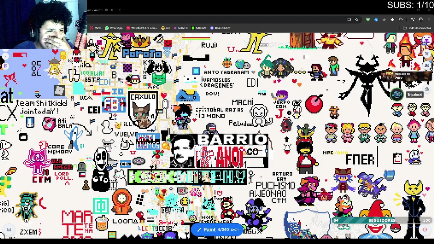Click the red locate button bottom-right

(x=425, y=230)
